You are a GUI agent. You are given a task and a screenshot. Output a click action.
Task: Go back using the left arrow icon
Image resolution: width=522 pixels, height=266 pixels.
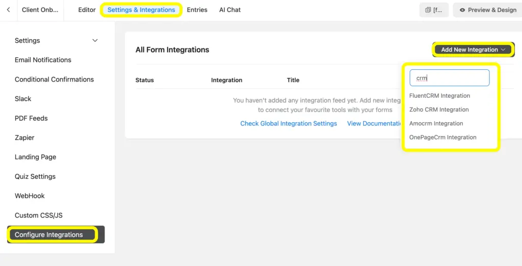(x=8, y=10)
